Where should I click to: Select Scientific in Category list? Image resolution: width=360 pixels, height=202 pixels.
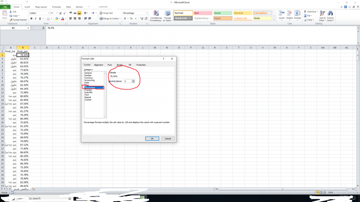tap(89, 93)
